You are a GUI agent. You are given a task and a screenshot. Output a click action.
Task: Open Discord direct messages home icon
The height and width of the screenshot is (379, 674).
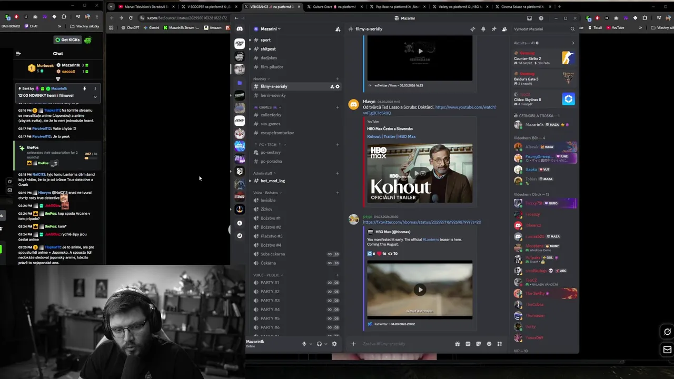pyautogui.click(x=240, y=29)
